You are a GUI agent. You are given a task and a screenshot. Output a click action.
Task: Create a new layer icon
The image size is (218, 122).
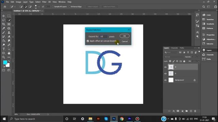191,111
